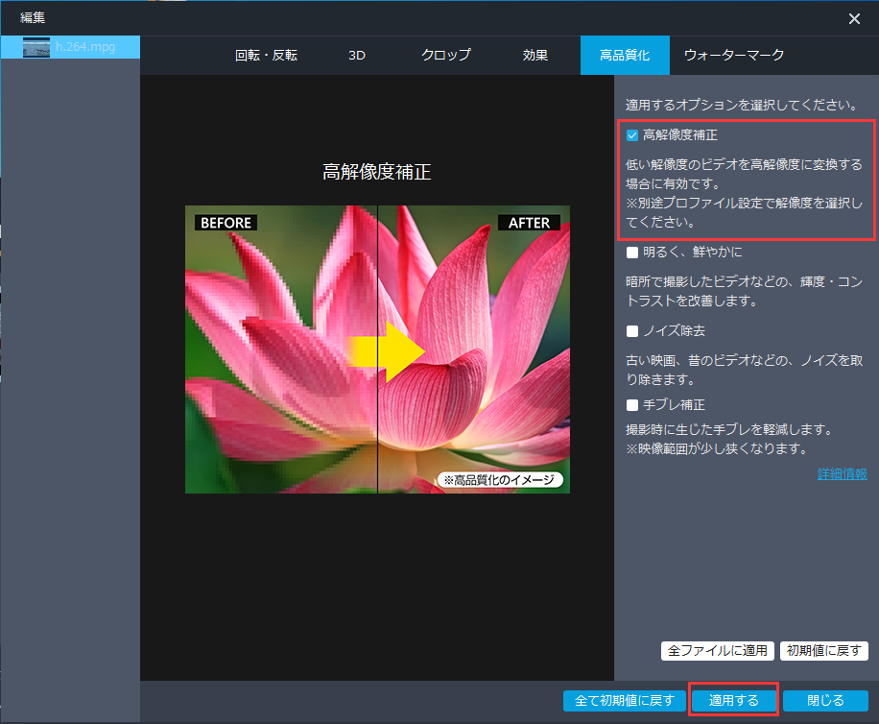Image resolution: width=879 pixels, height=724 pixels.
Task: Open the 効果 tab
Action: click(535, 56)
